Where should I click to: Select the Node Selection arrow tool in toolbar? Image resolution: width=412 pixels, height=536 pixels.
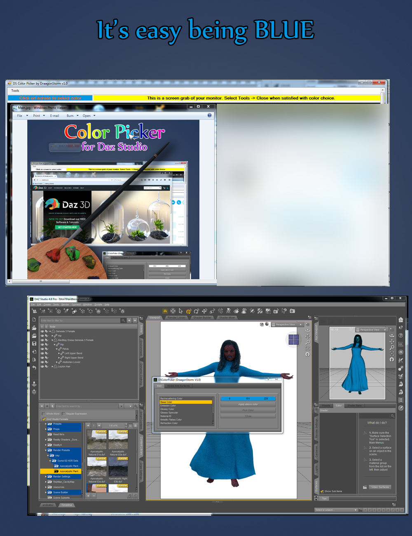(181, 311)
